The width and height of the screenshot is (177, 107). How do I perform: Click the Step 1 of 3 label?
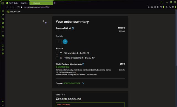tap(60, 95)
